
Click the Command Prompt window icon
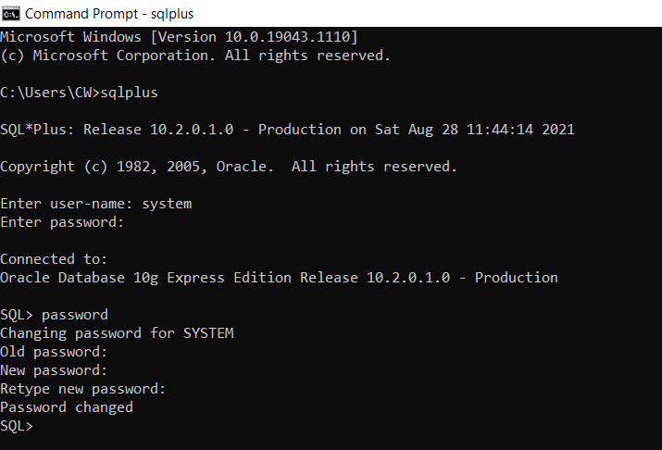10,14
